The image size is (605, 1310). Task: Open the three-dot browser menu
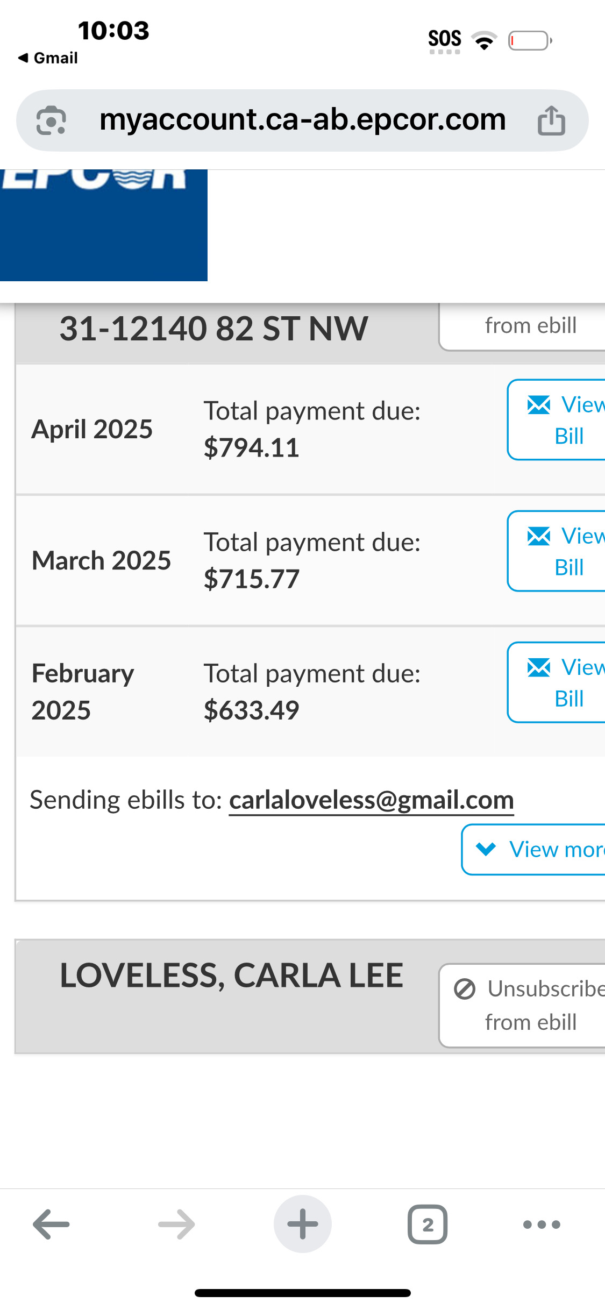point(542,1224)
